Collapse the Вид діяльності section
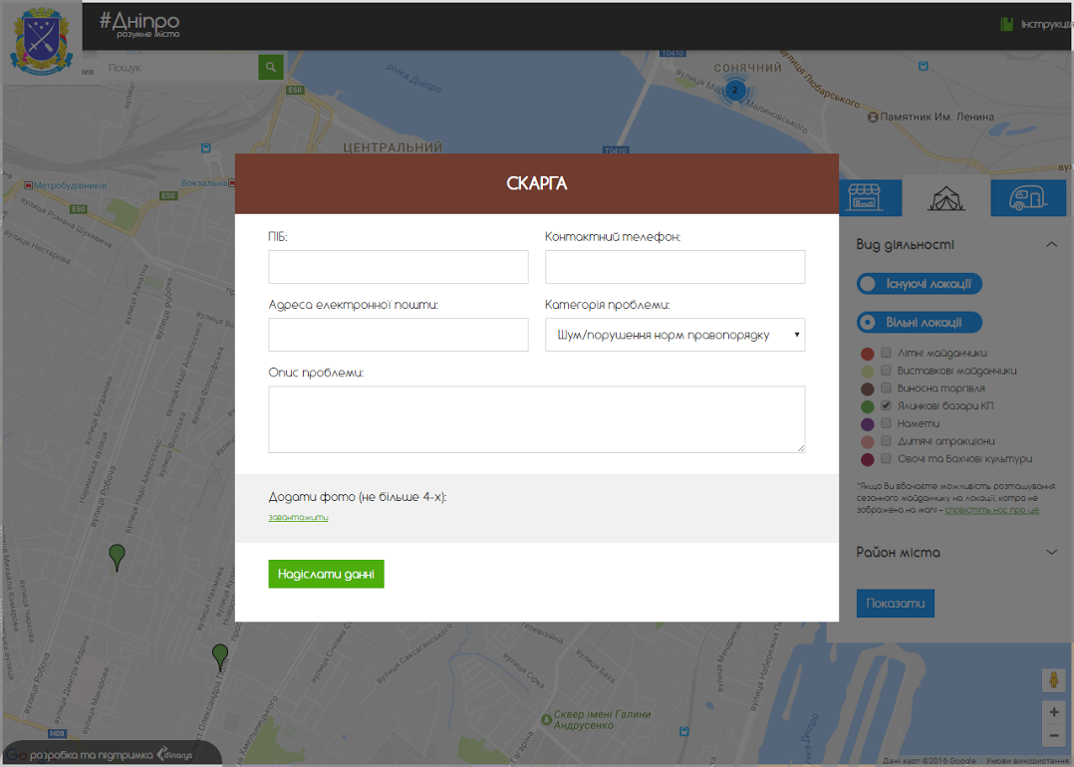Screen dimensions: 1074x767 click(x=1051, y=245)
